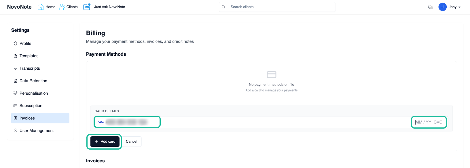This screenshot has width=470, height=168.
Task: Click the MM / YY expiry field
Action: pyautogui.click(x=423, y=122)
